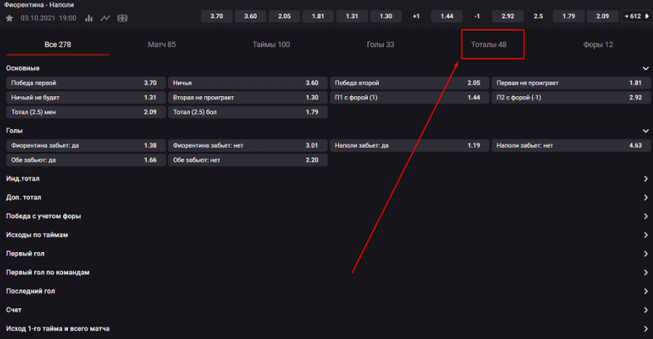
Task: Switch to the Матч 85 tab
Action: point(162,44)
